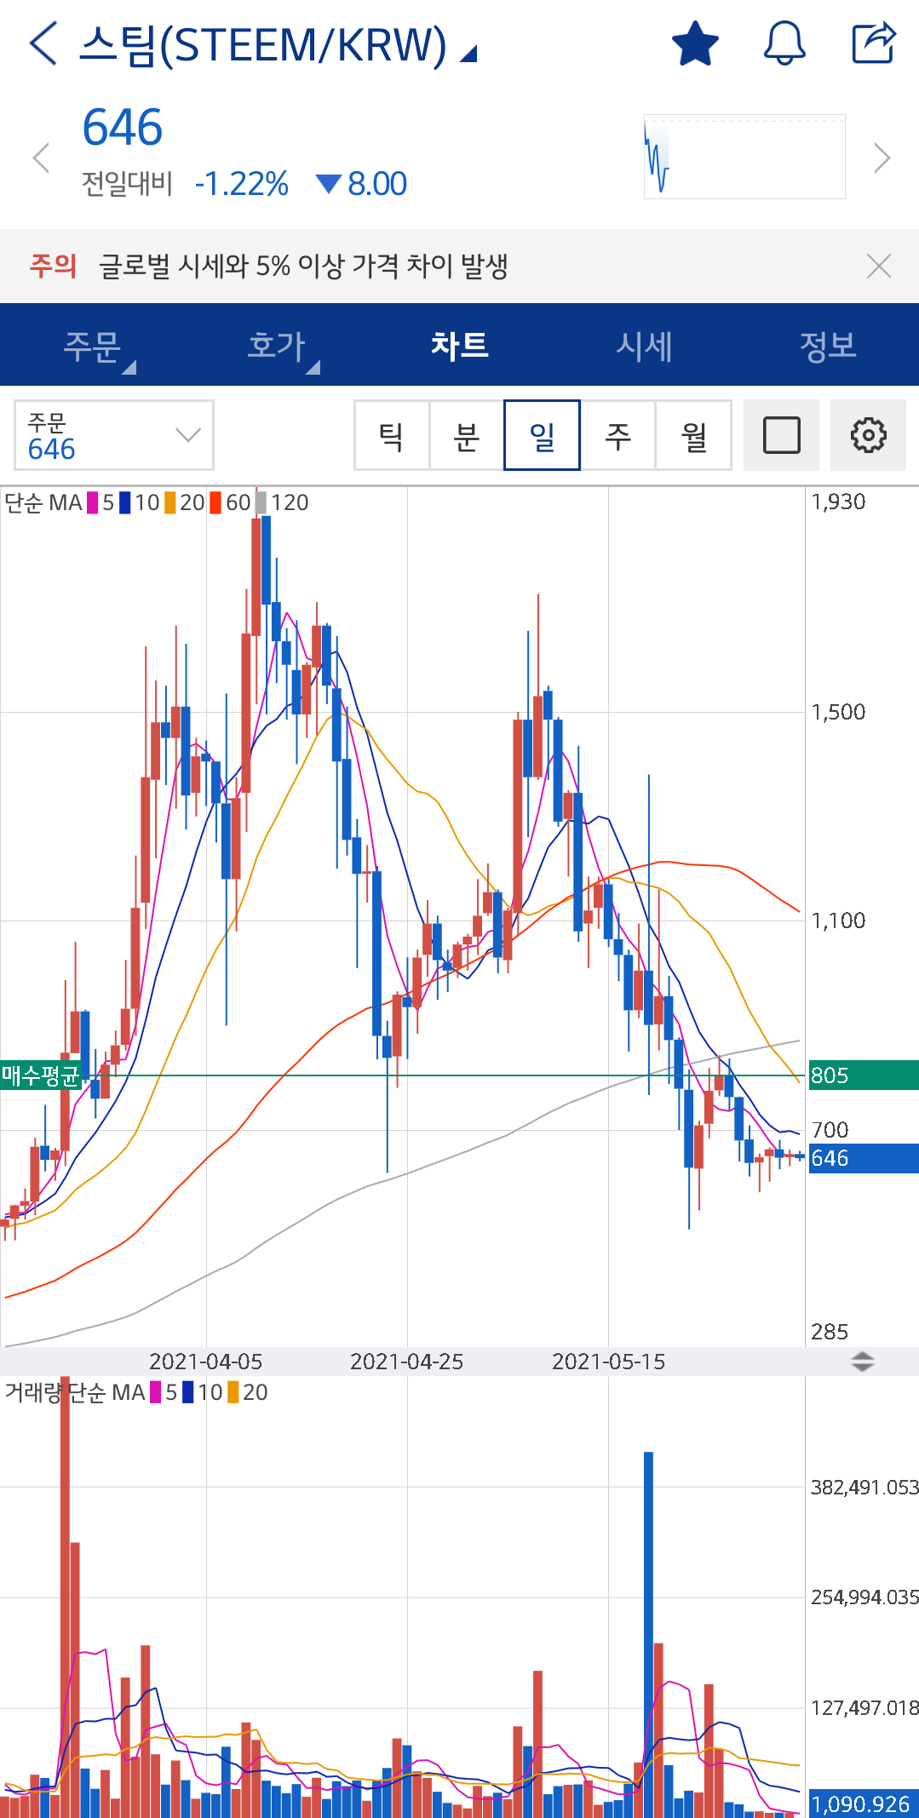Screen dimensions: 919x1818
Task: Tap the 646 current price tag
Action: (x=864, y=1158)
